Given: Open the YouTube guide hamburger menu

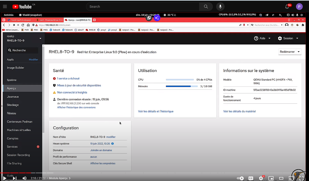Looking at the screenshot, I should (5, 7).
